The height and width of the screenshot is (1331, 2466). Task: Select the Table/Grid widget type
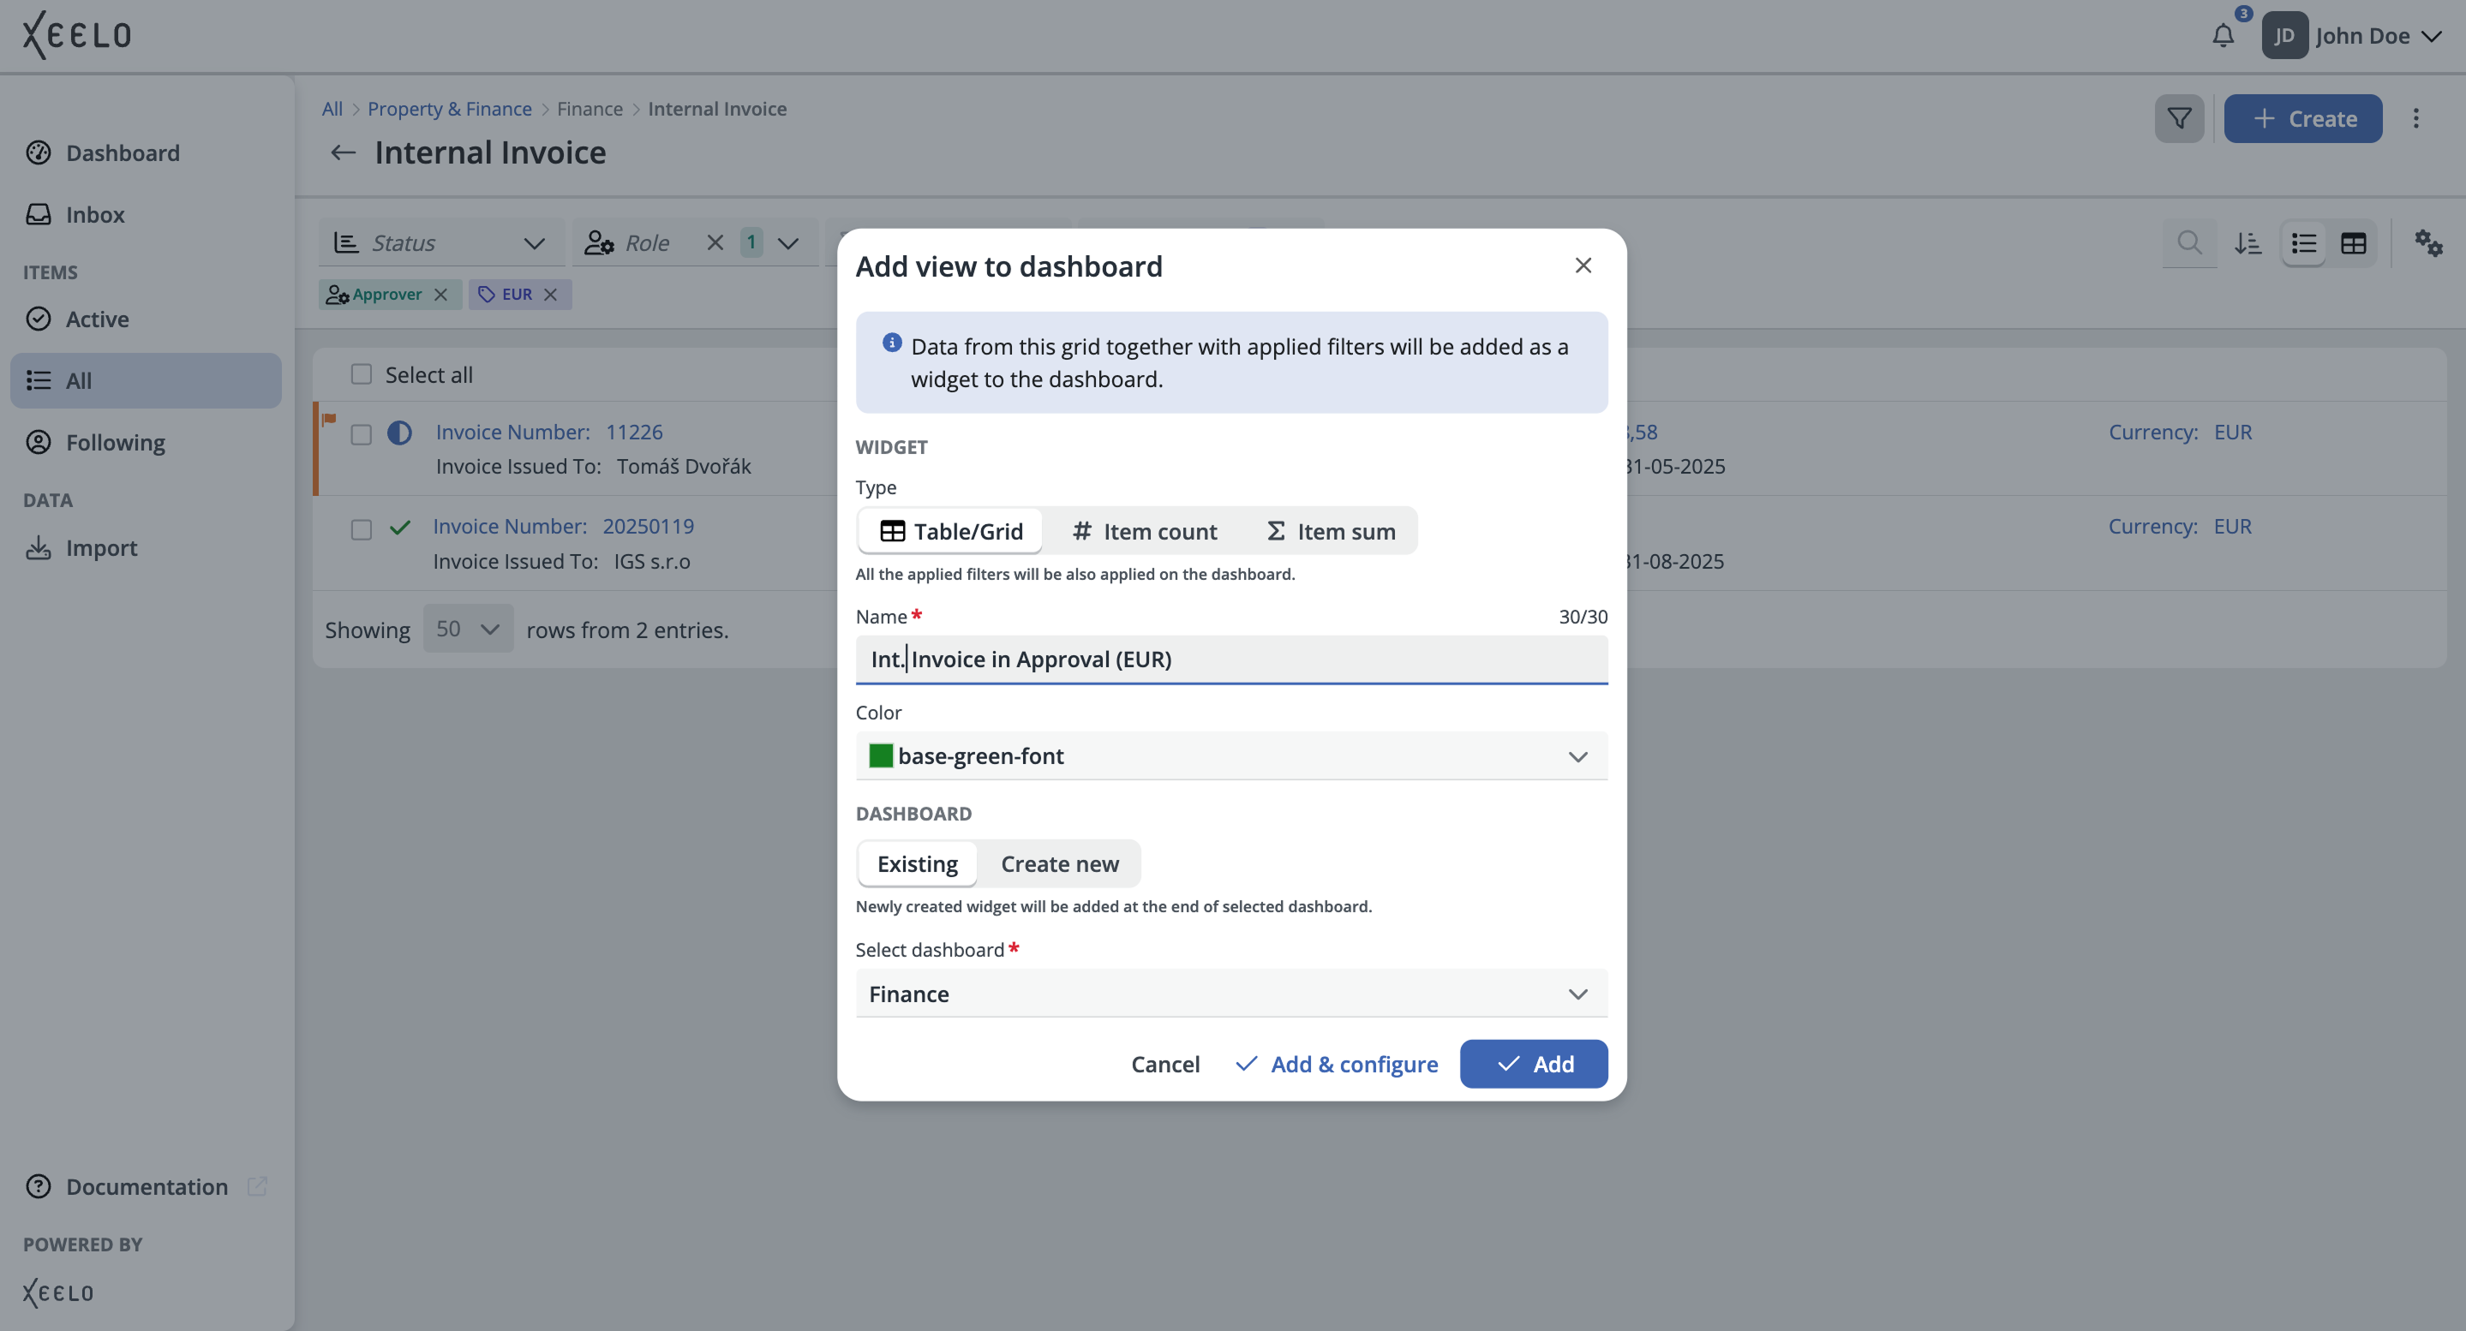[950, 531]
